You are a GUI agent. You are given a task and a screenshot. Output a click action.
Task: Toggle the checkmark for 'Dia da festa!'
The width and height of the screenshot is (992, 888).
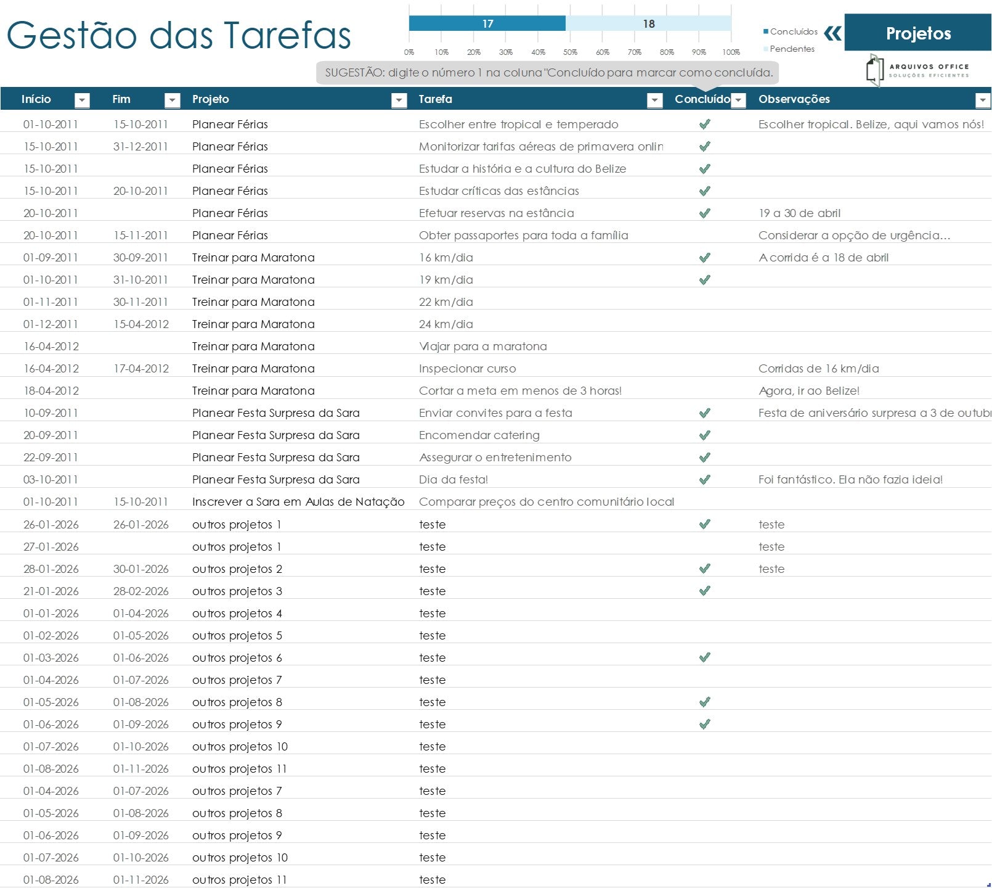click(704, 479)
